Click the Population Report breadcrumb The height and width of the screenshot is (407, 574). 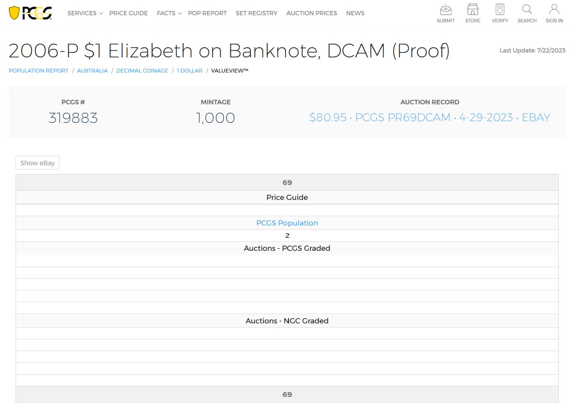coord(39,70)
